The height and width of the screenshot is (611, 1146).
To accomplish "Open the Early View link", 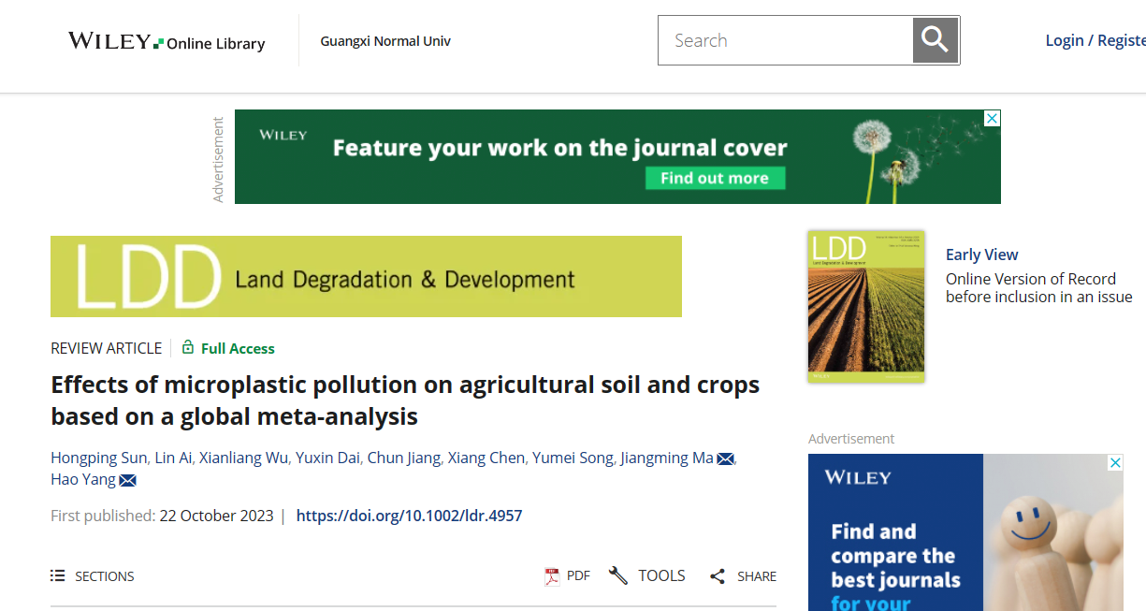I will [981, 255].
